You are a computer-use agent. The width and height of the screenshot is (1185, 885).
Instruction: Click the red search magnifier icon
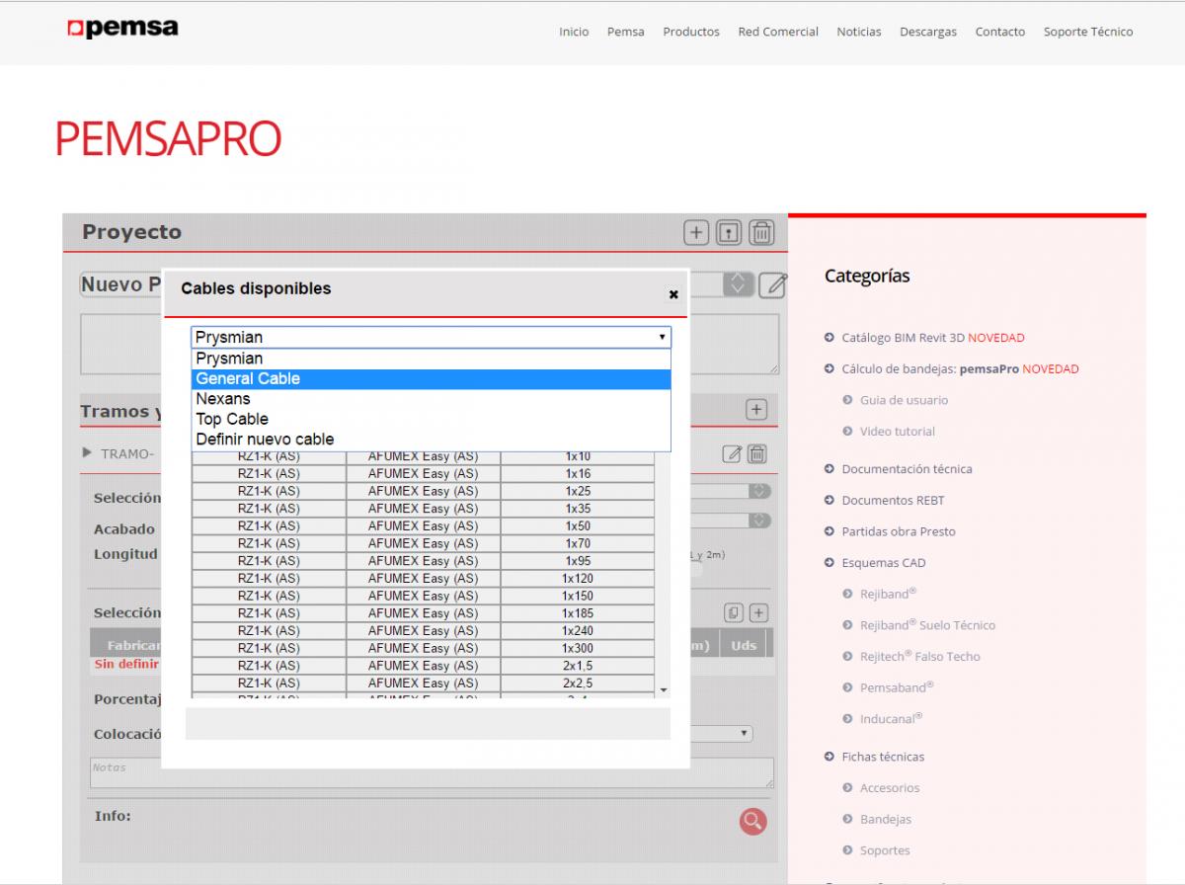click(x=752, y=821)
